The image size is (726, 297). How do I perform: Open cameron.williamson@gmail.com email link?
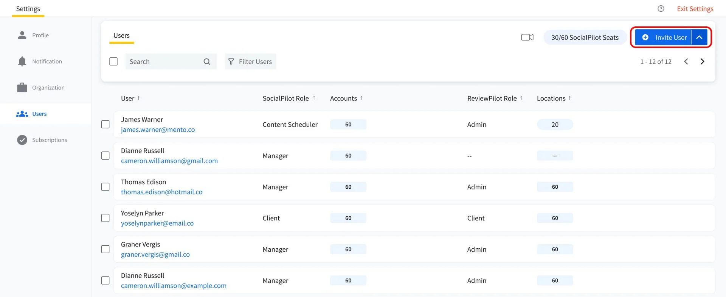pyautogui.click(x=169, y=161)
